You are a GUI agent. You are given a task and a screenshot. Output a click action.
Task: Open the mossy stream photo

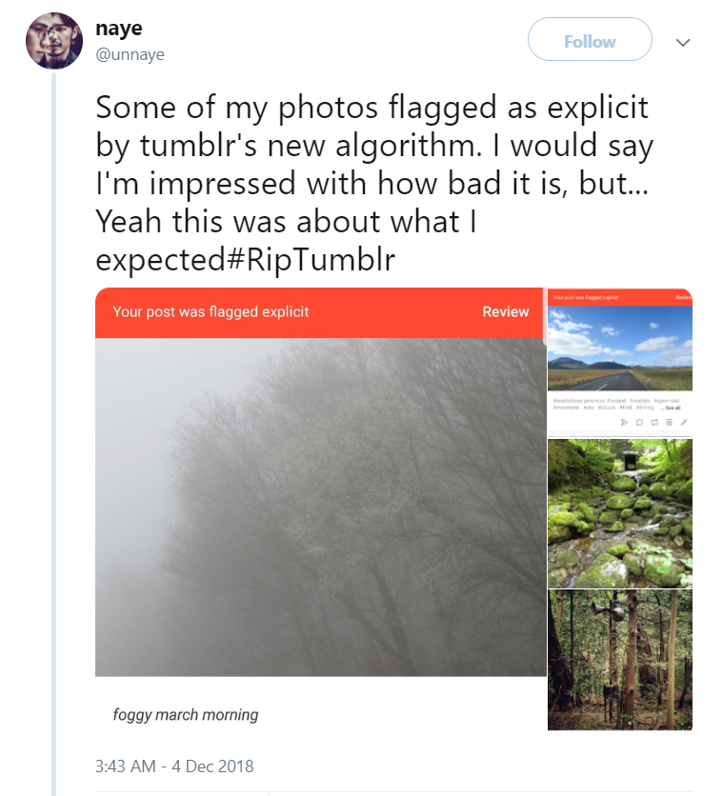click(x=619, y=512)
